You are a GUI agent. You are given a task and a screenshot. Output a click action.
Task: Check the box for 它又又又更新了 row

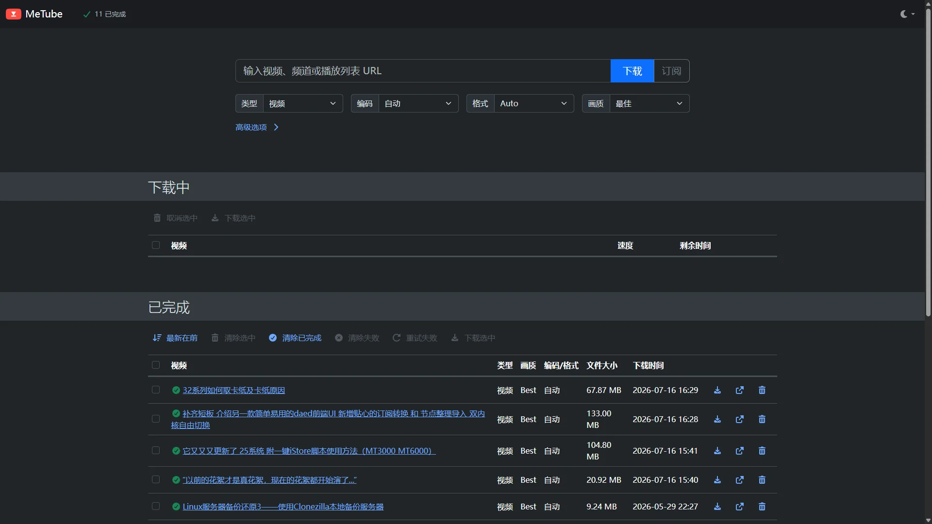click(x=156, y=450)
